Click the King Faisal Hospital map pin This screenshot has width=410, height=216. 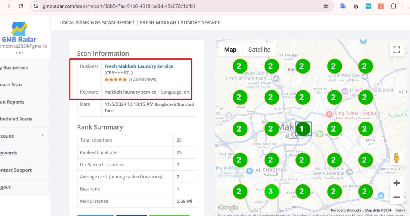tap(329, 114)
